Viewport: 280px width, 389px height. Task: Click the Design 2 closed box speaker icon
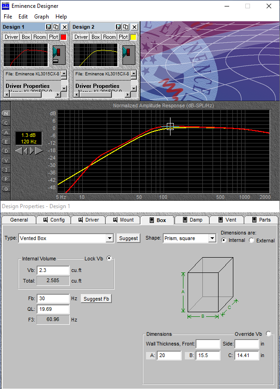pos(129,55)
